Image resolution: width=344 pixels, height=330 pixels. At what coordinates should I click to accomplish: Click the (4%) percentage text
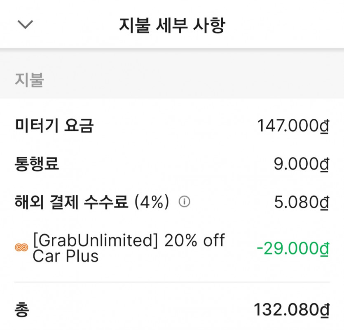tap(152, 202)
